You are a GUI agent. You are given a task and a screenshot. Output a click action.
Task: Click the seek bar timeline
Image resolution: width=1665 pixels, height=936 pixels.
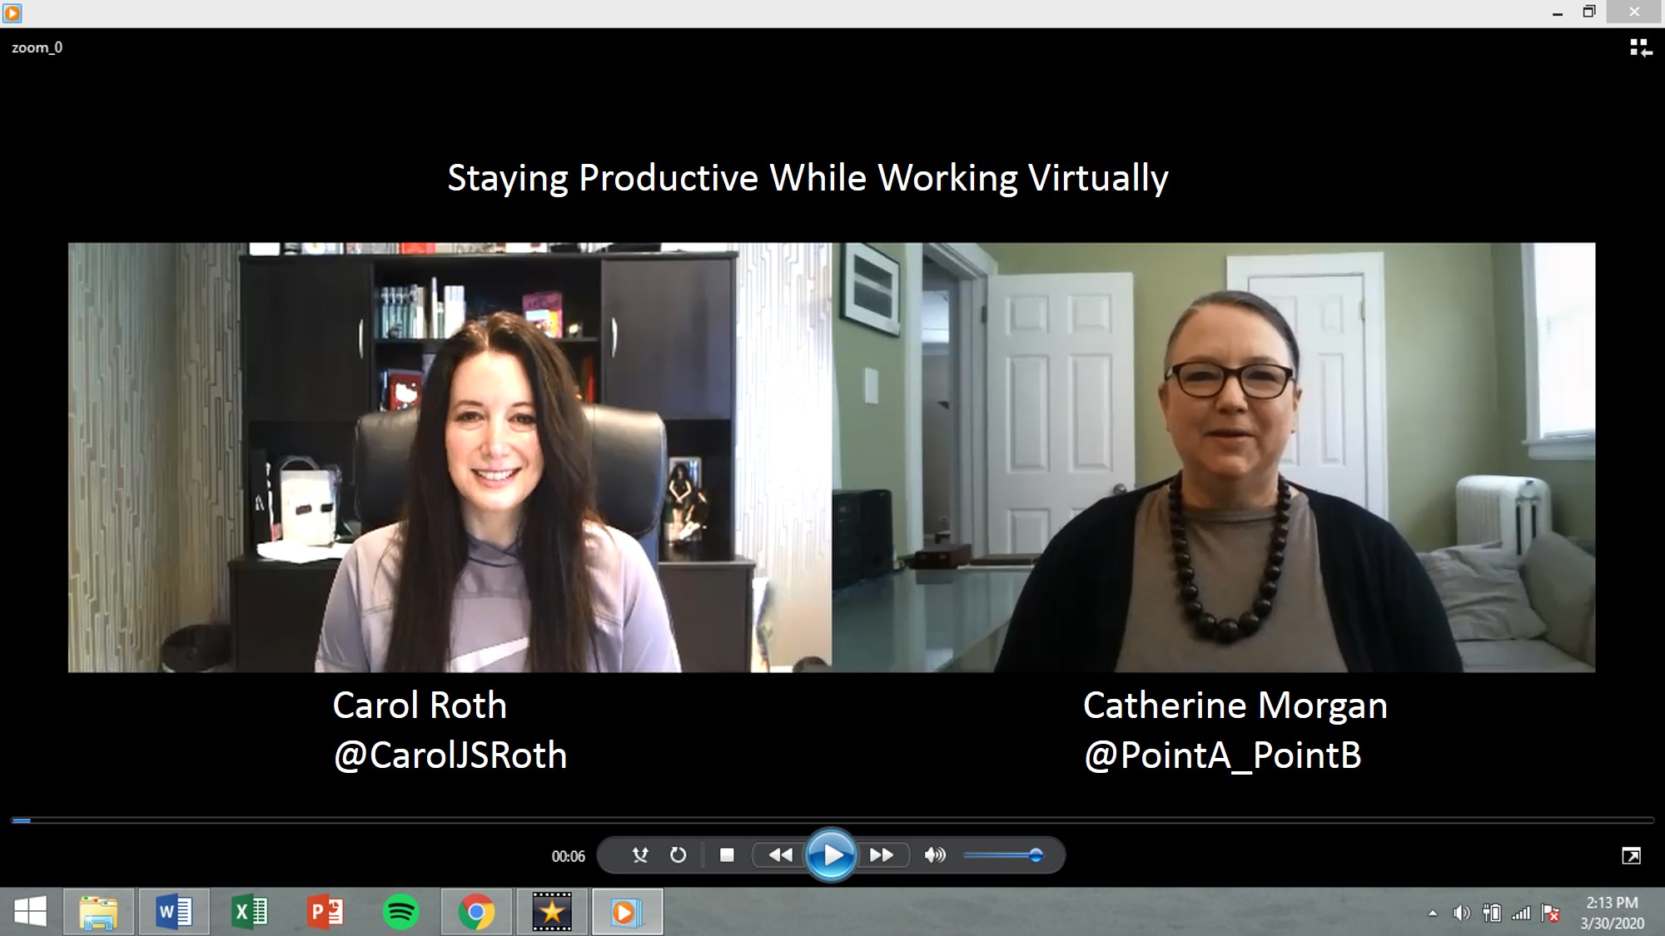(832, 820)
